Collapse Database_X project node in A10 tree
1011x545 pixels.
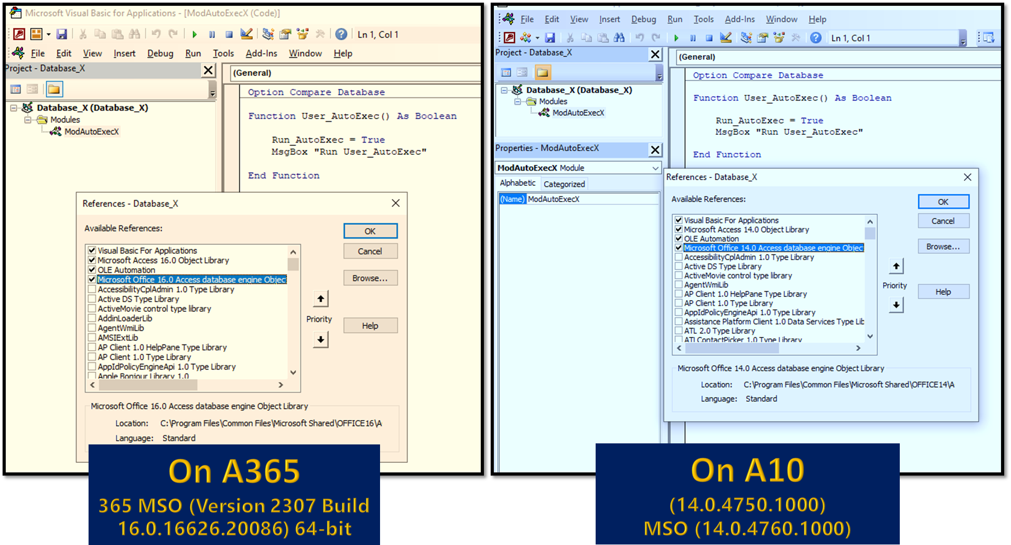coord(504,90)
